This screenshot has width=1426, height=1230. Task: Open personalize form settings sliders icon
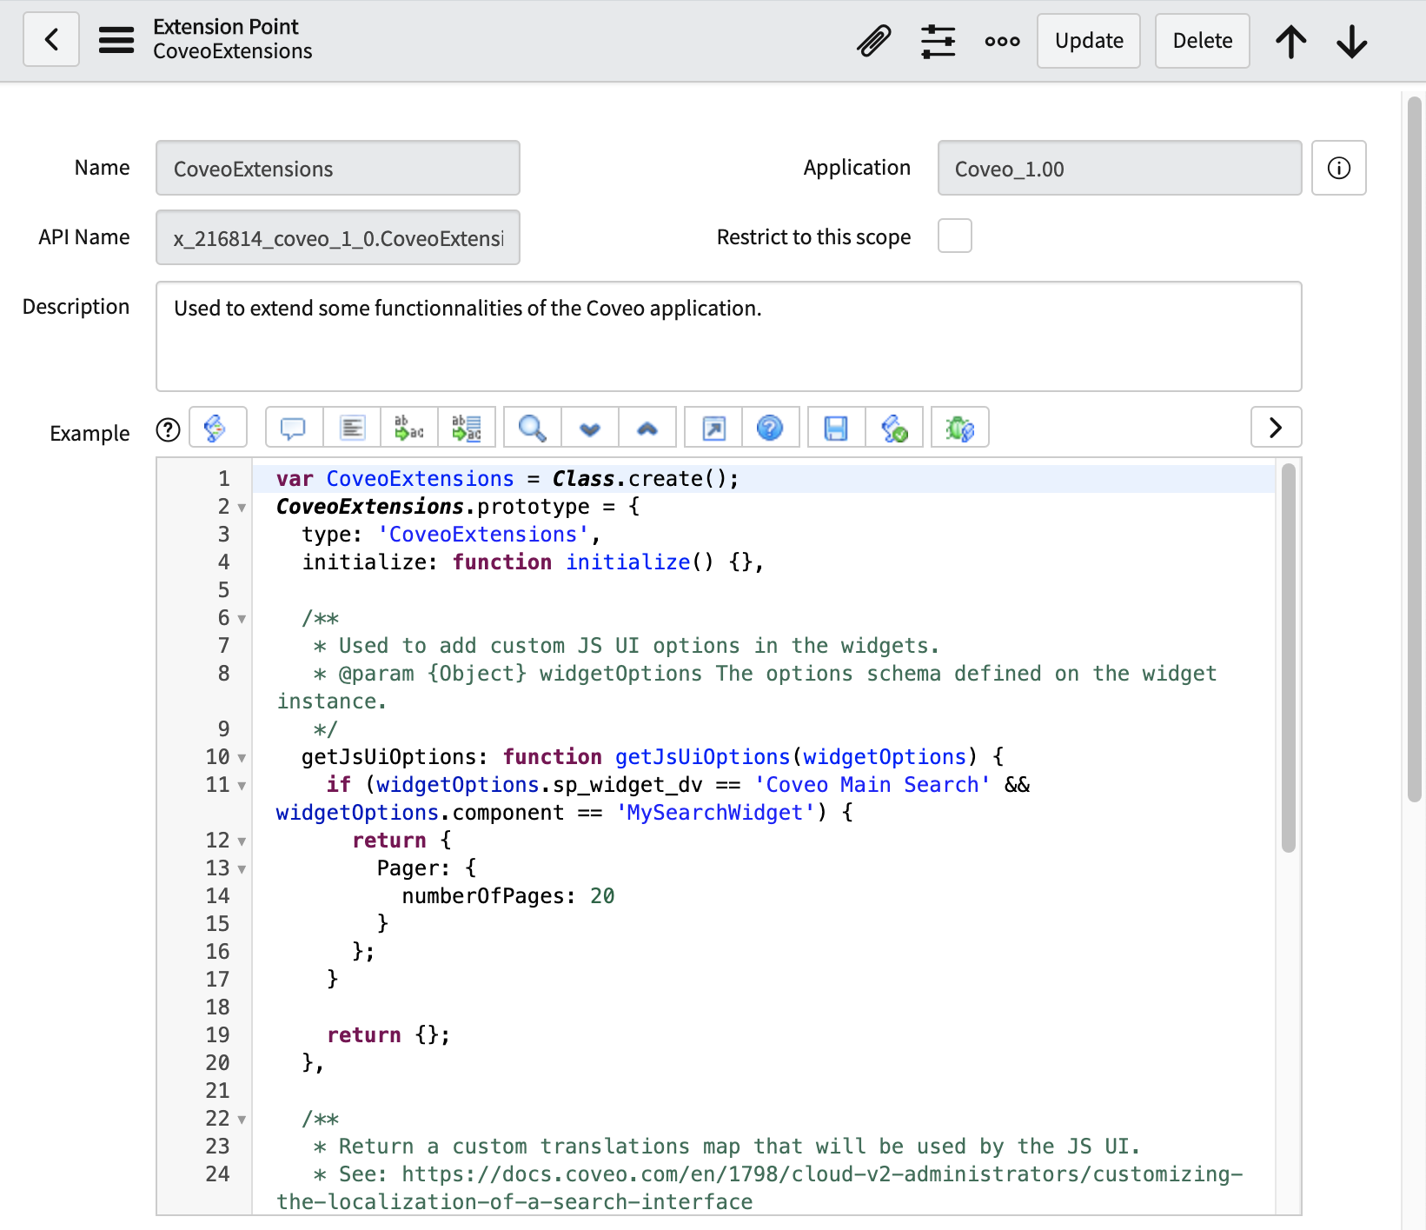939,41
